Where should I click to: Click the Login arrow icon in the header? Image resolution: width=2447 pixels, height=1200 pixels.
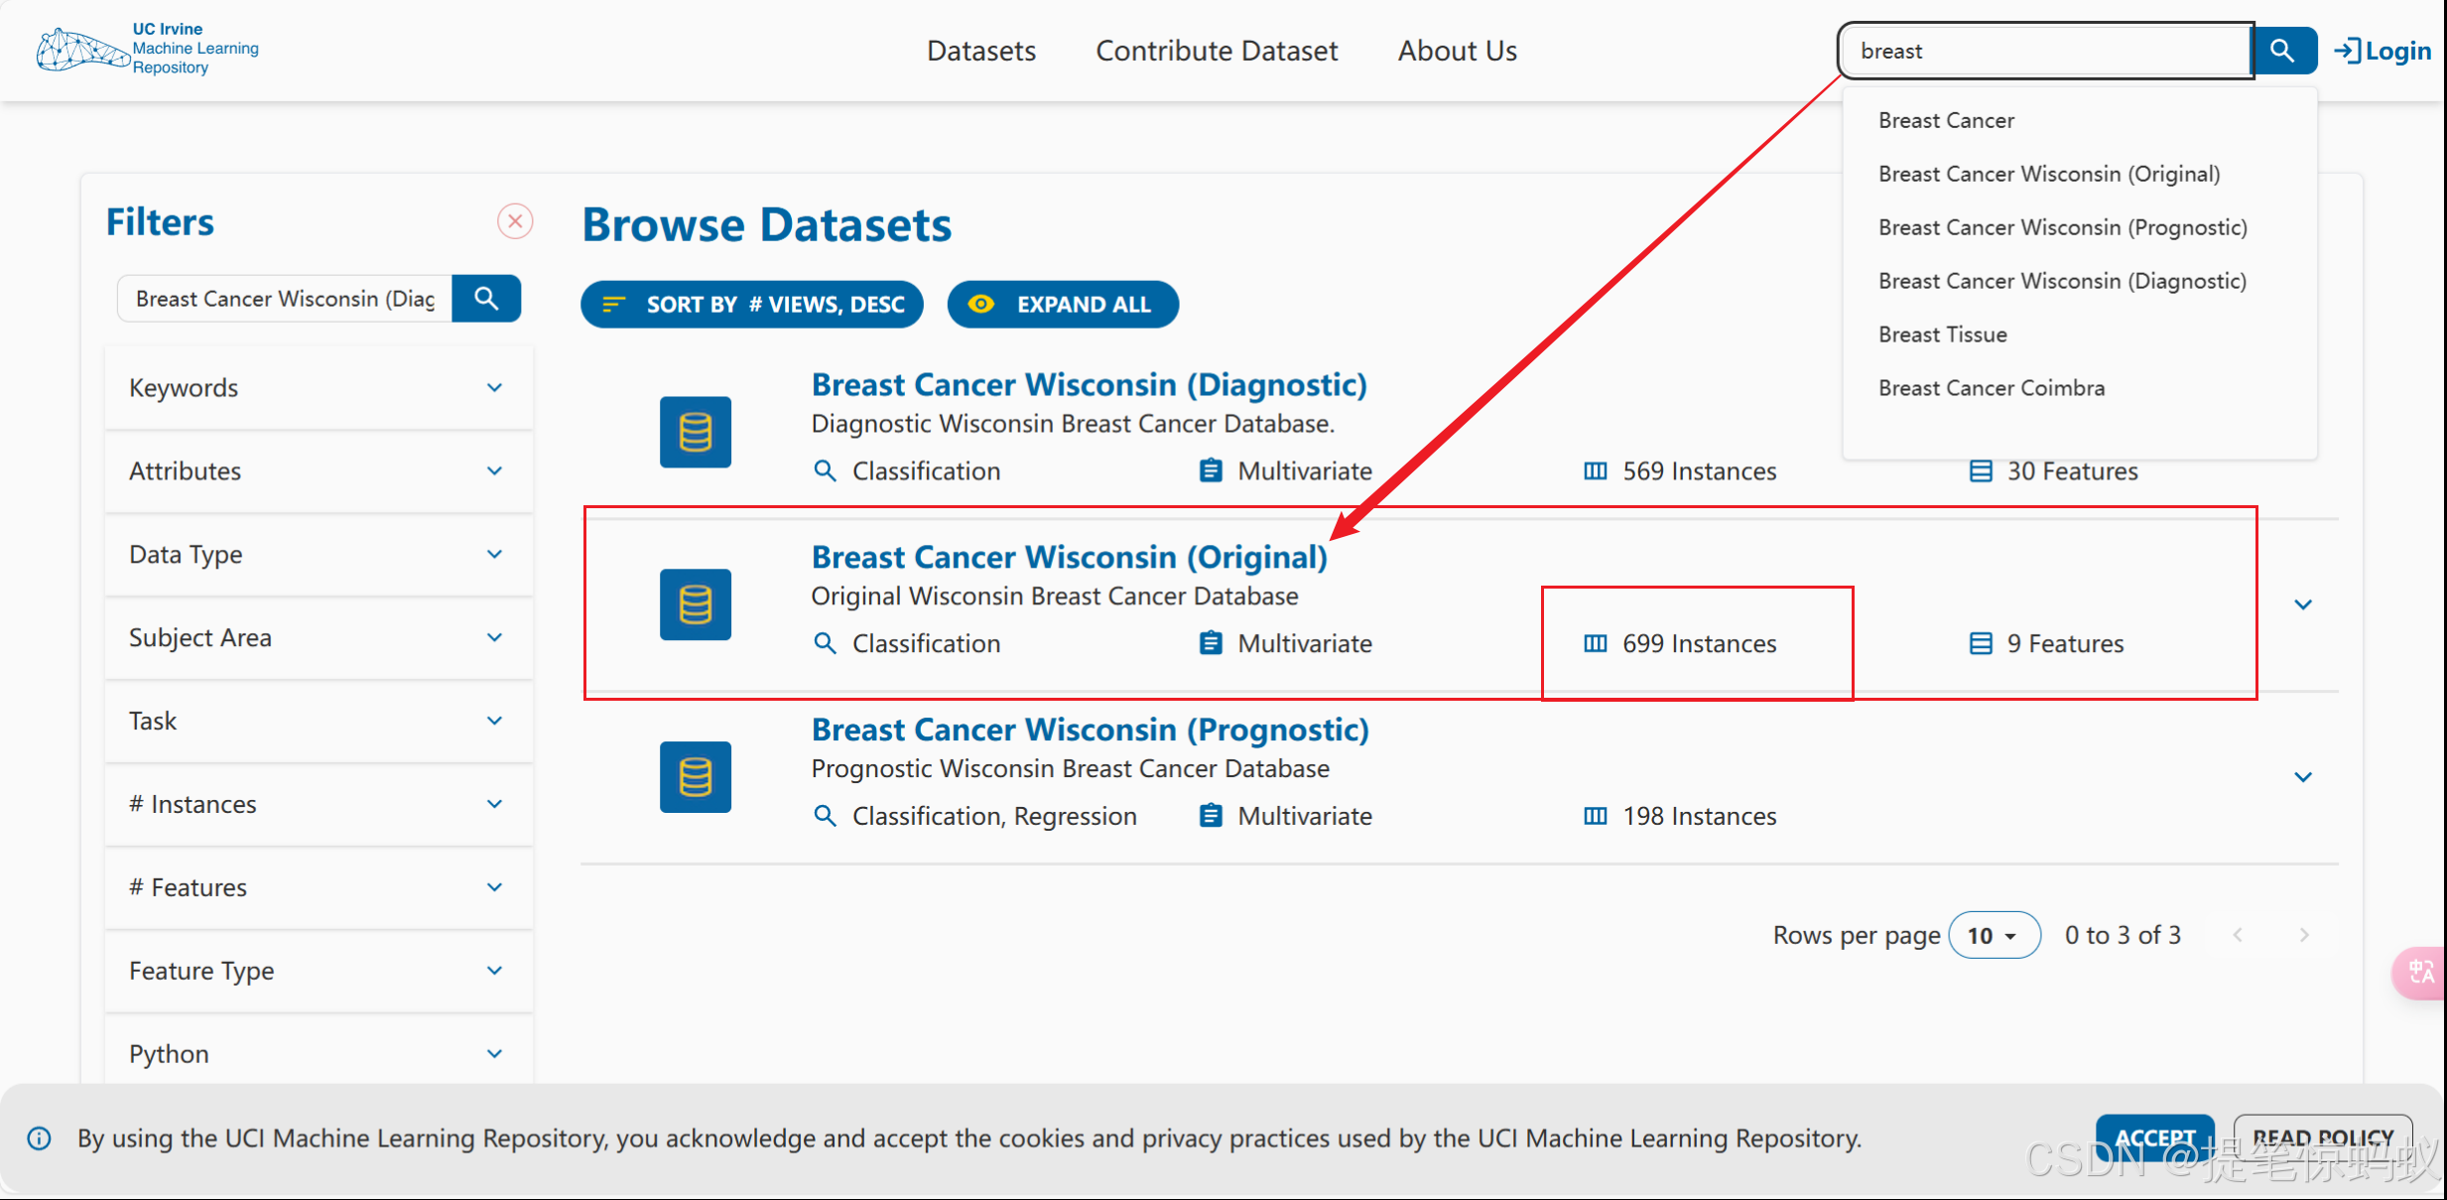tap(2347, 51)
